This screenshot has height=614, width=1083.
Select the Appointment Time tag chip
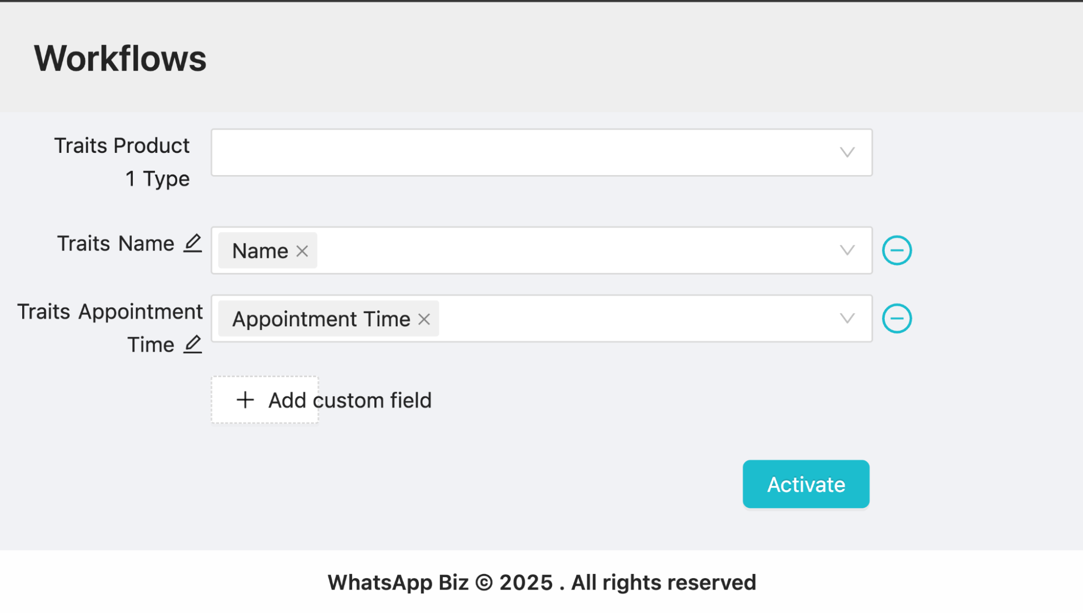(321, 319)
